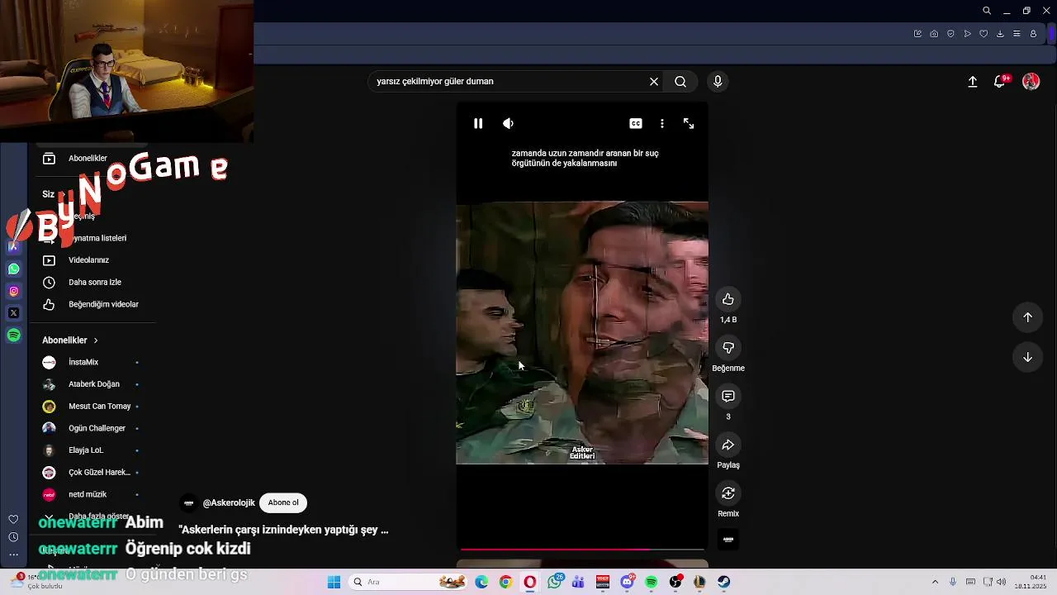The width and height of the screenshot is (1057, 595).
Task: Open Ataberk Doğan channel
Action: pyautogui.click(x=94, y=384)
